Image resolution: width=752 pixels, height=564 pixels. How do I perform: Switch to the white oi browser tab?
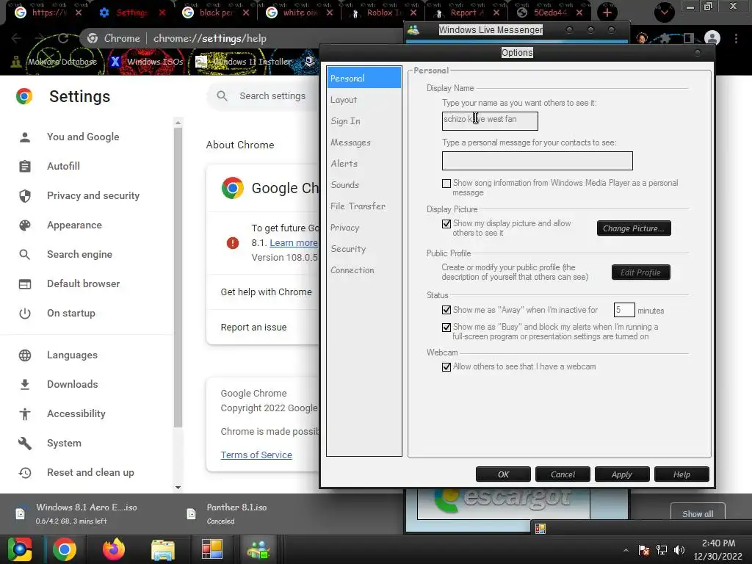pyautogui.click(x=300, y=12)
